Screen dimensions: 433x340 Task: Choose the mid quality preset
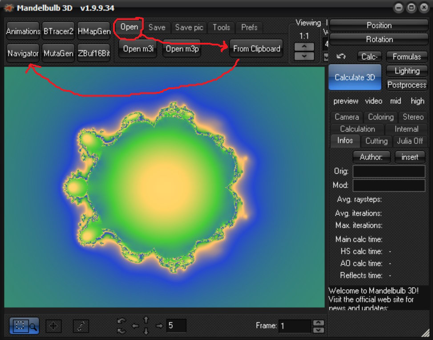tap(396, 101)
